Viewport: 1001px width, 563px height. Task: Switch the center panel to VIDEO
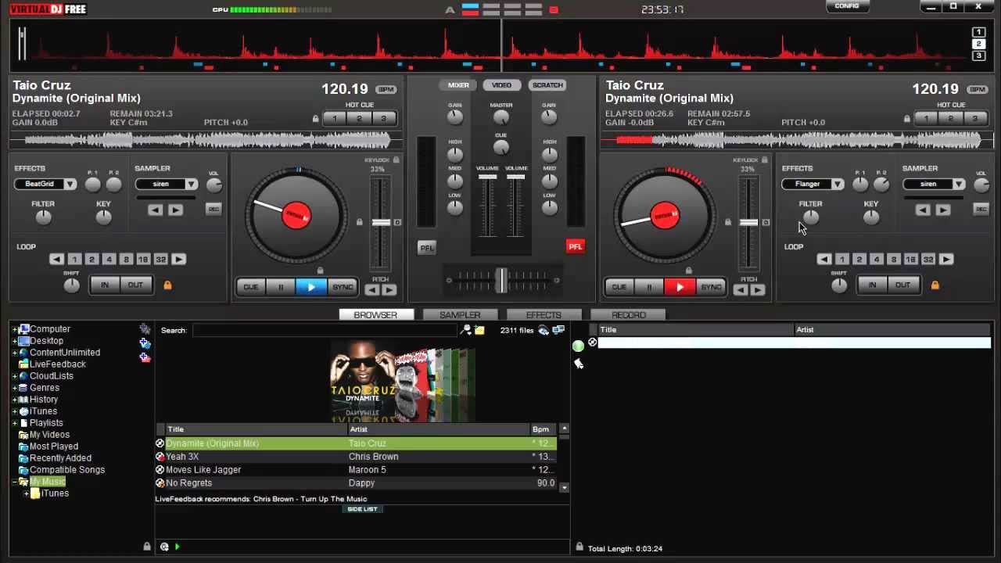[x=501, y=85]
